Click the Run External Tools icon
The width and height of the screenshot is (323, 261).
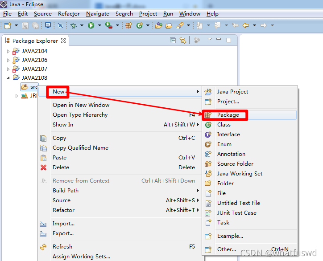[109, 25]
